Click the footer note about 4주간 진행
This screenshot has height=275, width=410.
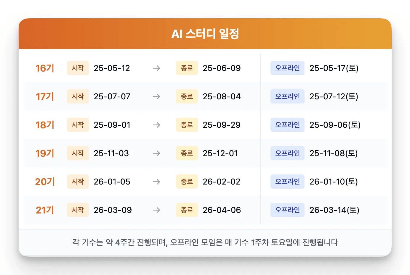pos(205,242)
